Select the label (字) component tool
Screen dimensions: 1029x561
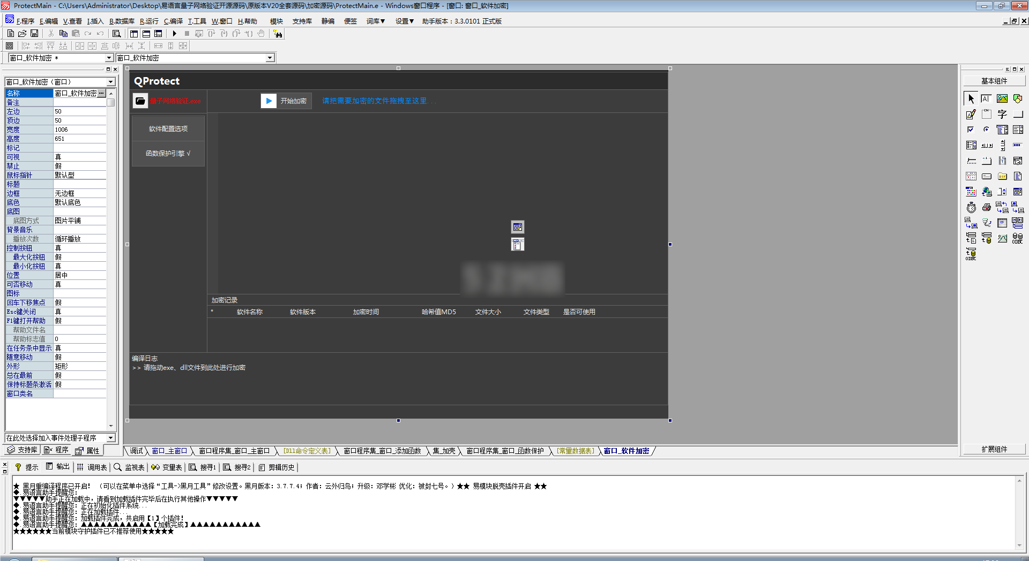1002,115
